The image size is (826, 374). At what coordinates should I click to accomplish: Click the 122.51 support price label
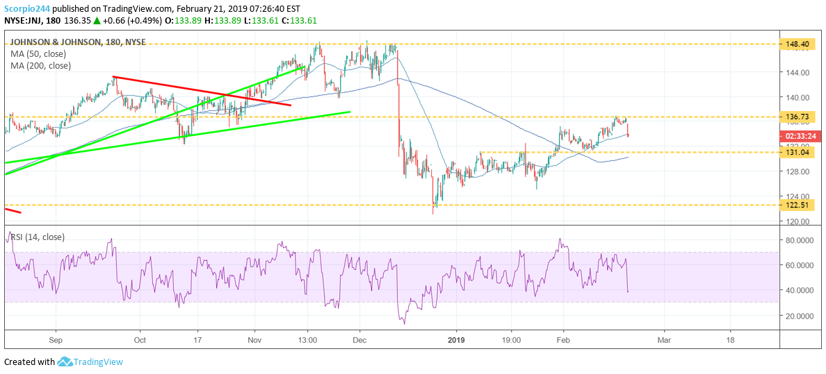[x=798, y=205]
